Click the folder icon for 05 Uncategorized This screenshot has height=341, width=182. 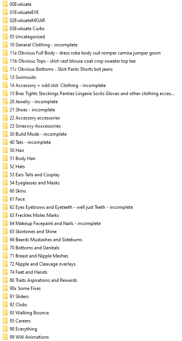pyautogui.click(x=5, y=36)
